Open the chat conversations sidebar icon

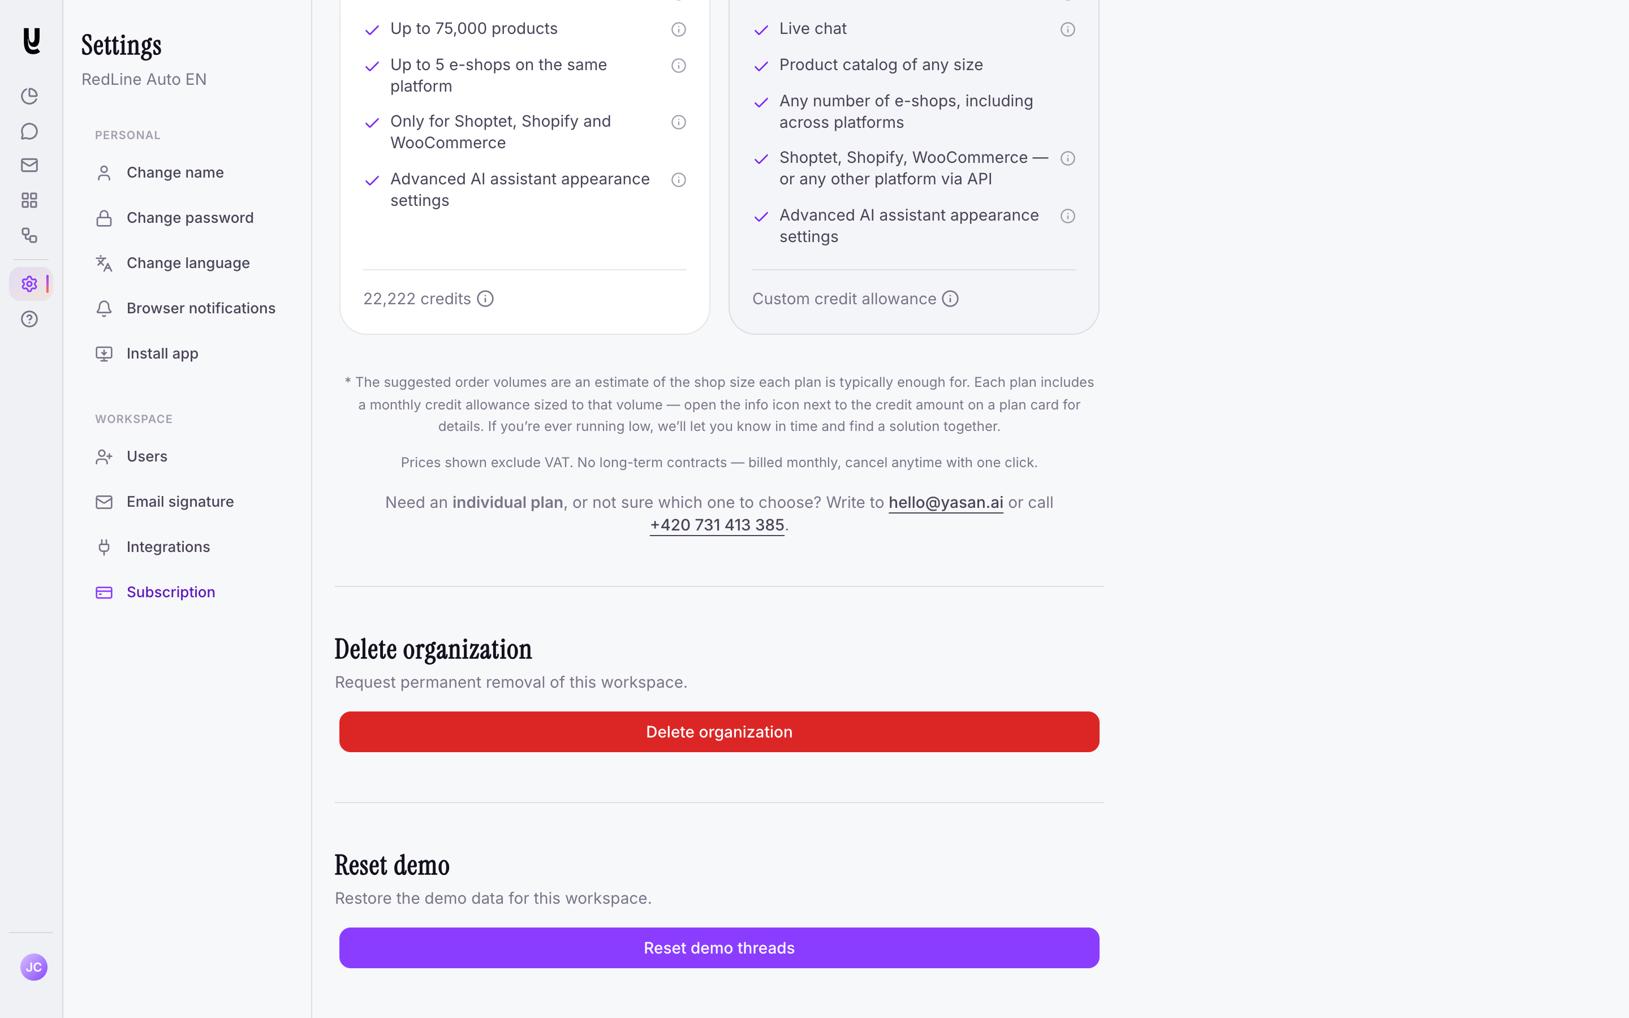(29, 131)
